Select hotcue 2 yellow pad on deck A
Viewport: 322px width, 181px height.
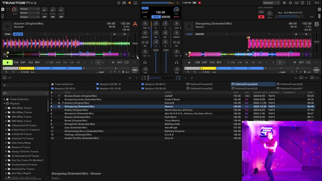[x=26, y=68]
